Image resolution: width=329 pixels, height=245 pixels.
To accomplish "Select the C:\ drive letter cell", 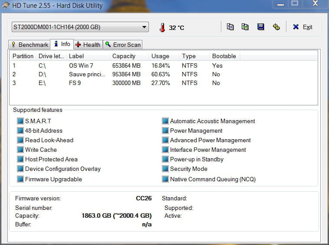I will click(x=42, y=66).
